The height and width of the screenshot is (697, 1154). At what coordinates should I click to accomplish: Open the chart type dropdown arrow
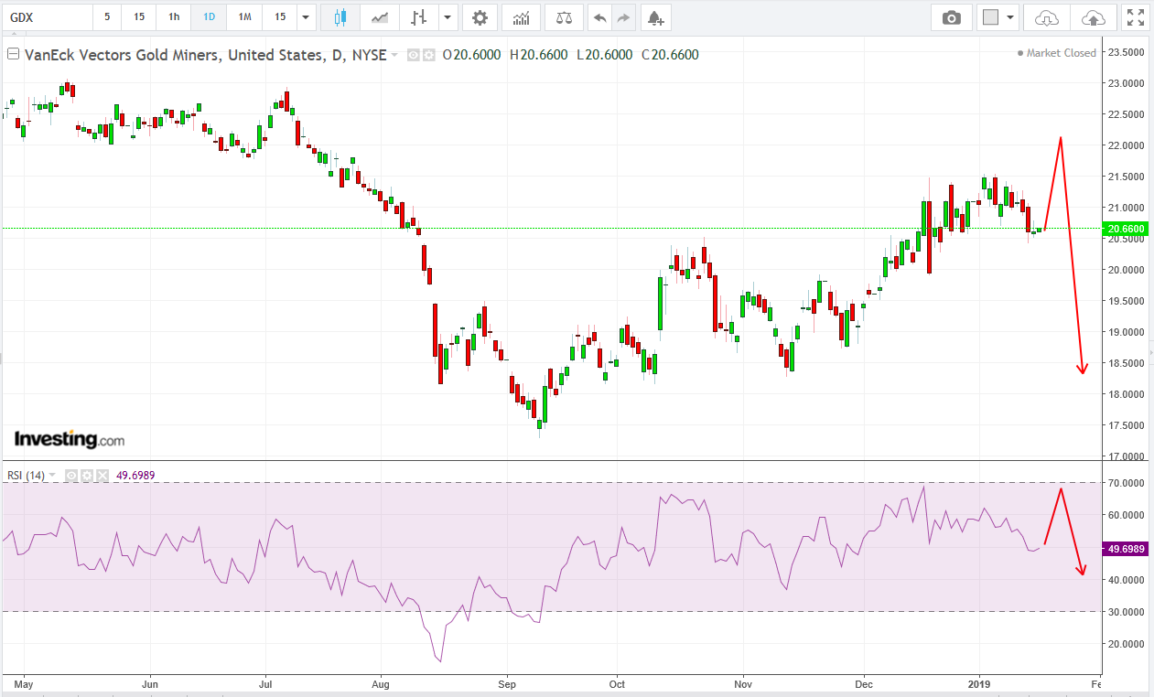coord(448,17)
